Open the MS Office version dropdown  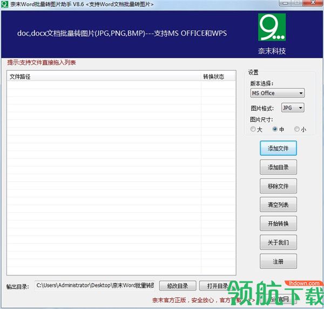[x=278, y=93]
